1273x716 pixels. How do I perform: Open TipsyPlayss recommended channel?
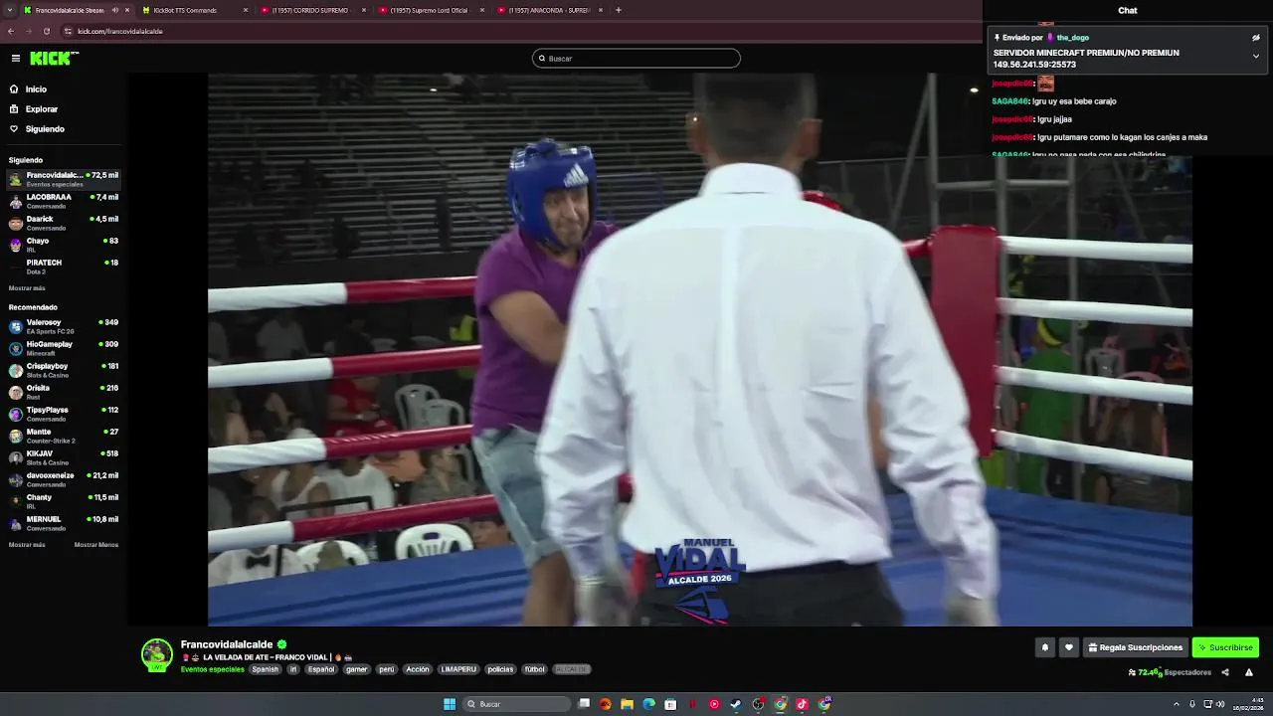[64, 414]
